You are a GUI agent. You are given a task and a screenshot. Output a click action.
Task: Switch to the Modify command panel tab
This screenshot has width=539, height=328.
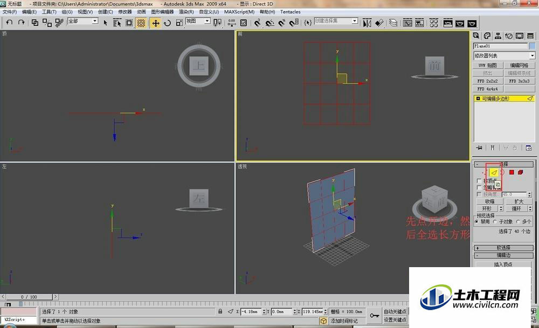click(x=487, y=36)
